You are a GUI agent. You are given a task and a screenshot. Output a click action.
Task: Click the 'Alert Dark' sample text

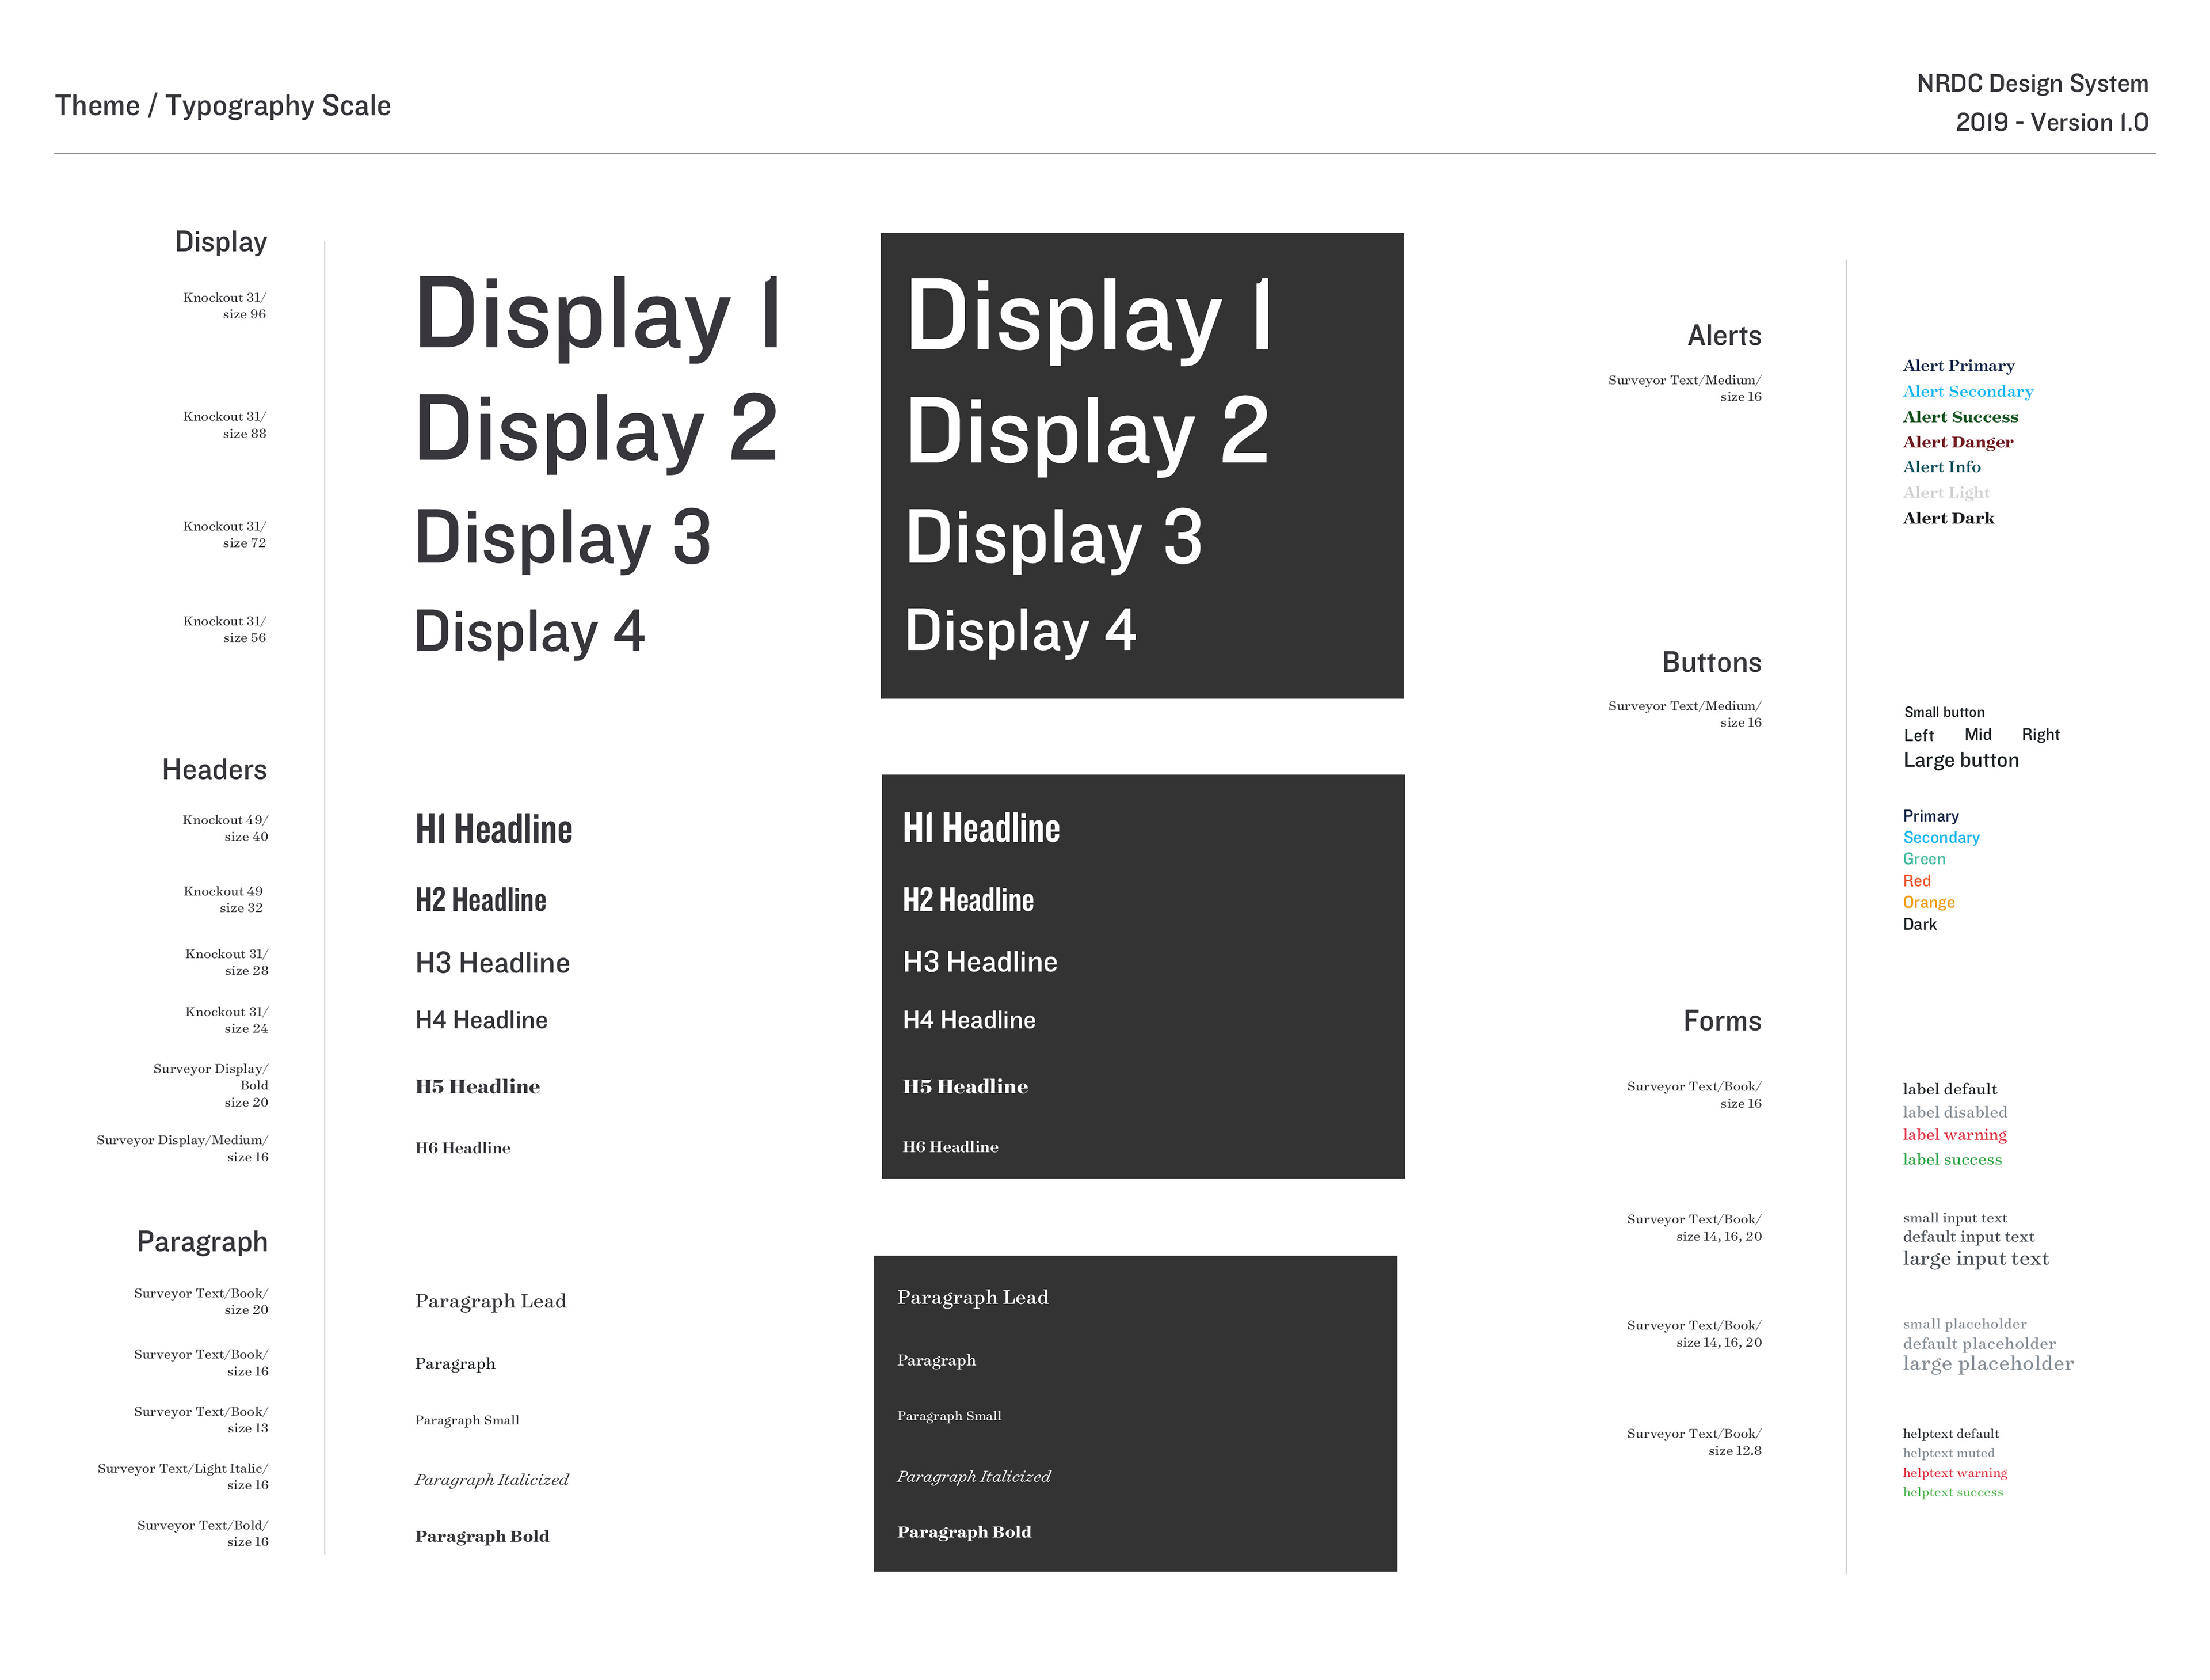point(1949,518)
